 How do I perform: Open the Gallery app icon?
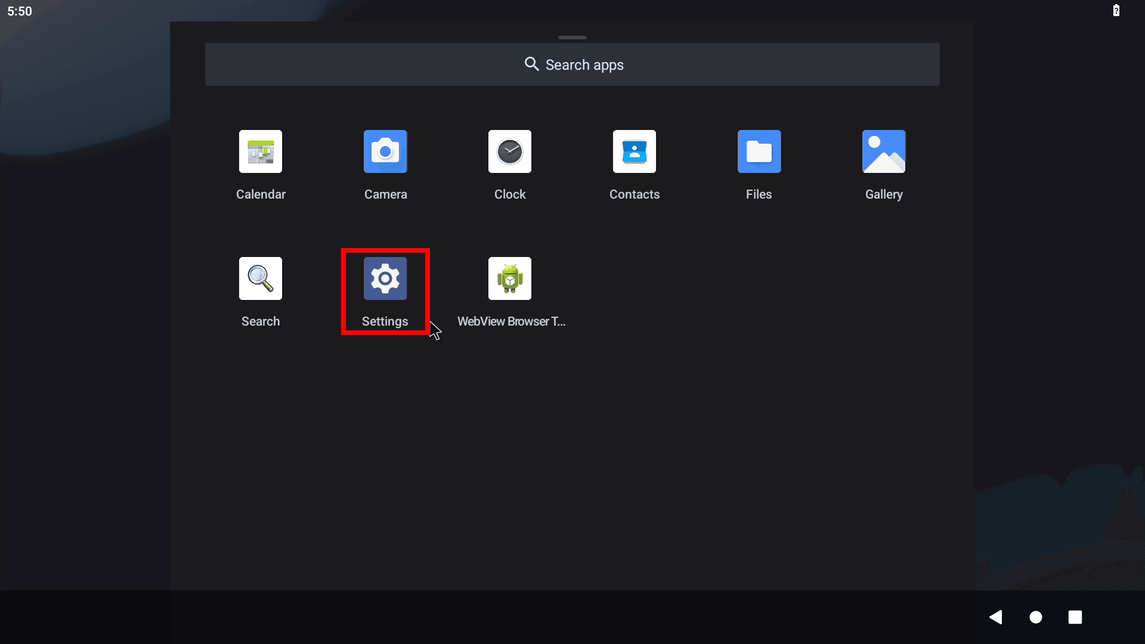coord(884,151)
